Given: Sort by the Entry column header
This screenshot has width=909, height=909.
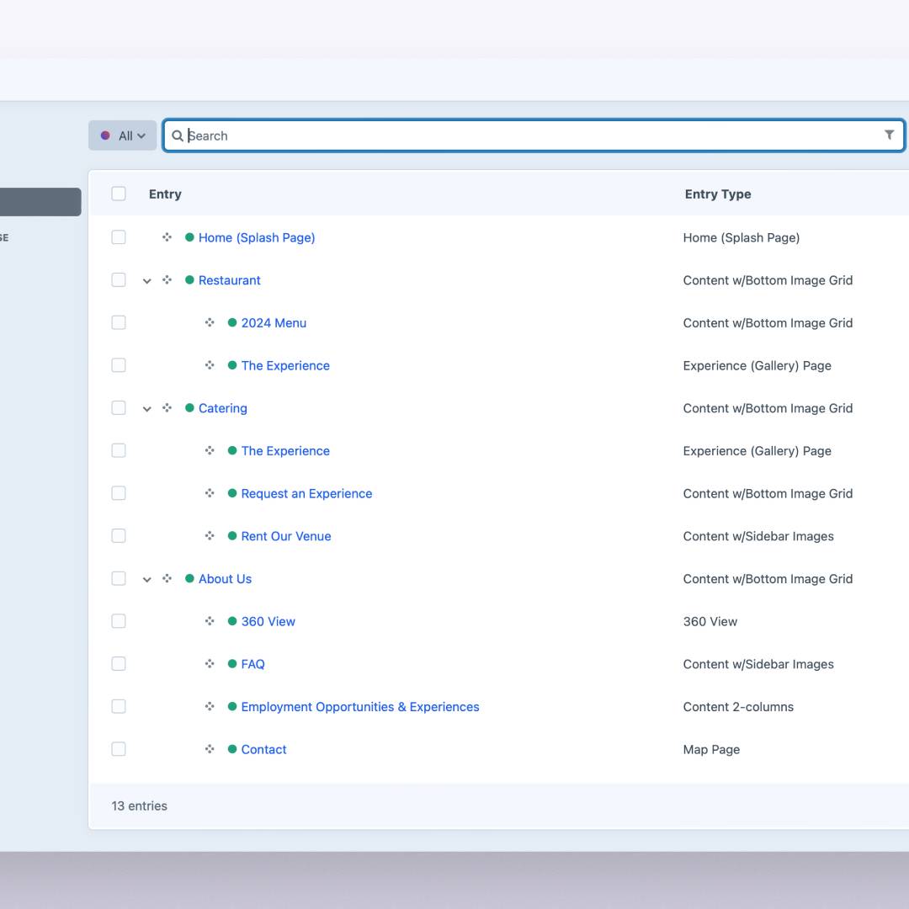Looking at the screenshot, I should pos(165,194).
